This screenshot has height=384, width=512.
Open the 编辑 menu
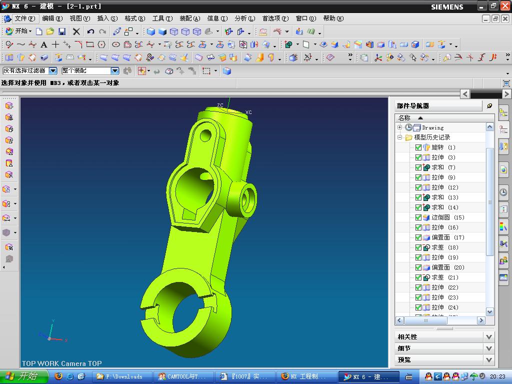(52, 18)
